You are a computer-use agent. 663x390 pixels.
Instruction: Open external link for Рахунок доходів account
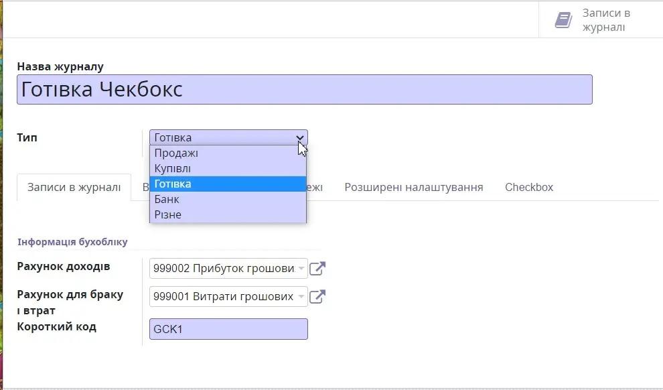click(317, 269)
